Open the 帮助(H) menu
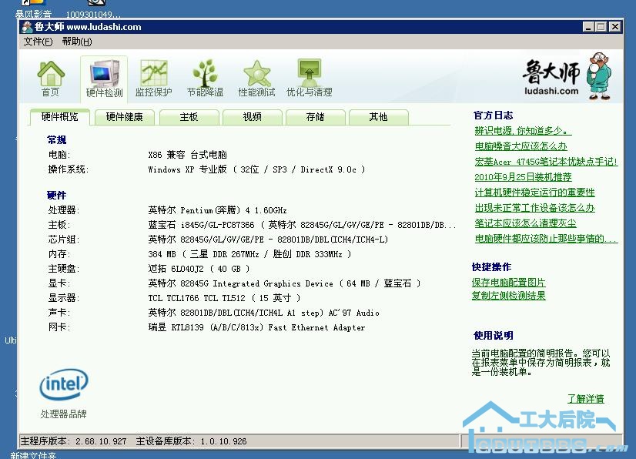 click(x=77, y=42)
